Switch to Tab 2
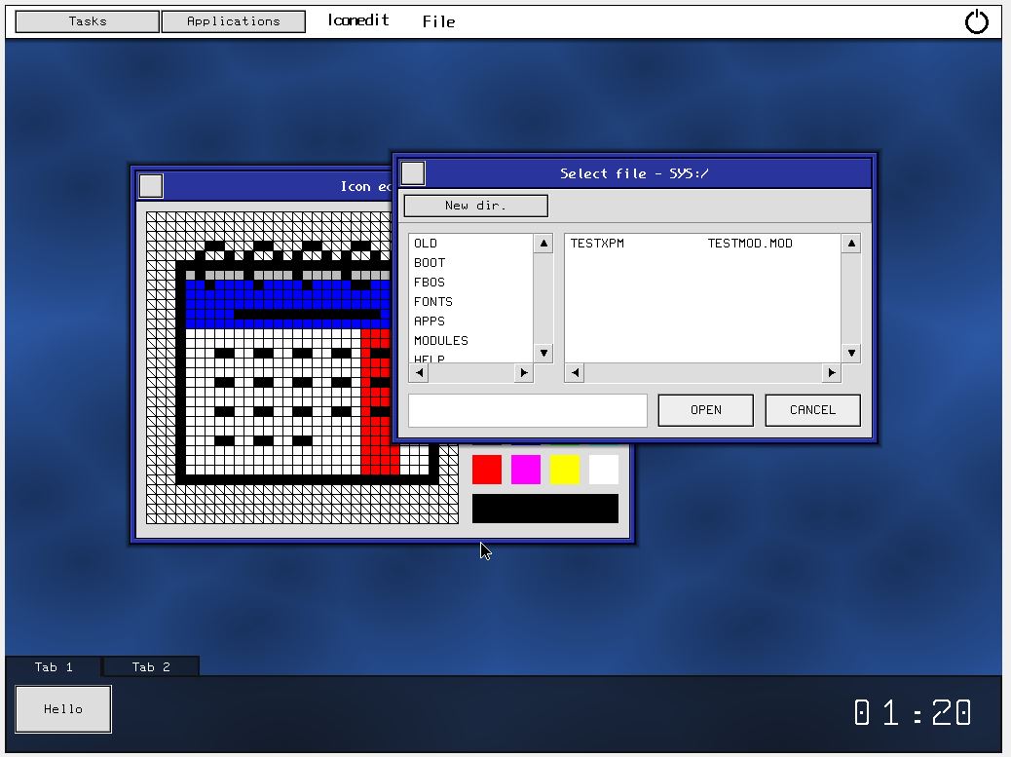Image resolution: width=1011 pixels, height=757 pixels. coord(151,666)
